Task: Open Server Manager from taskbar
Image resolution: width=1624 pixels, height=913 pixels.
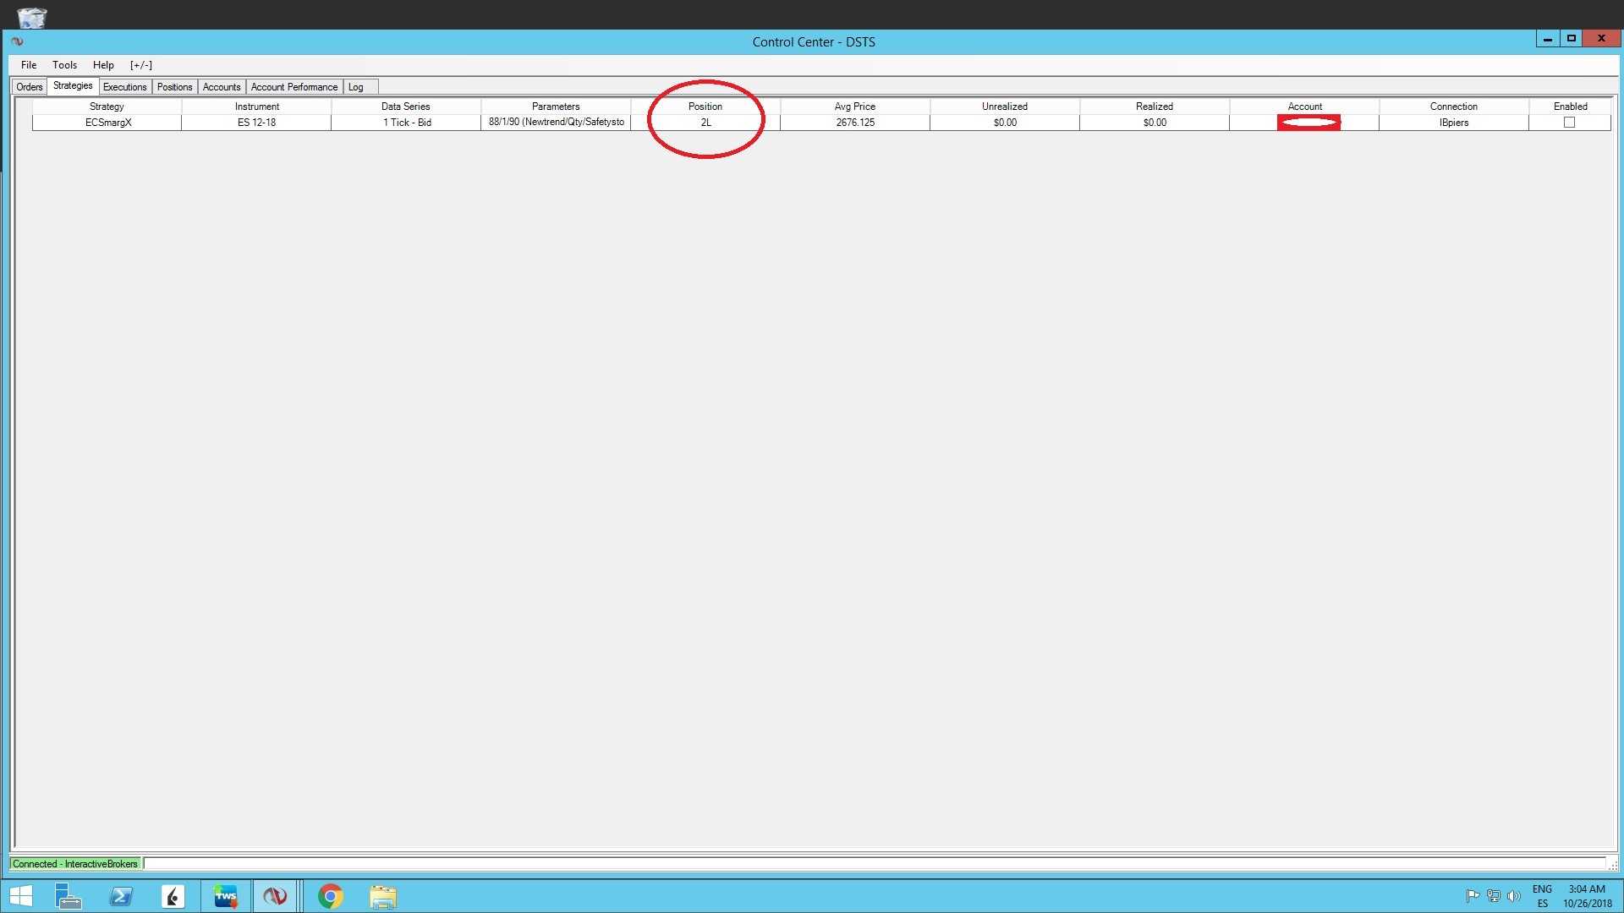Action: coord(68,896)
